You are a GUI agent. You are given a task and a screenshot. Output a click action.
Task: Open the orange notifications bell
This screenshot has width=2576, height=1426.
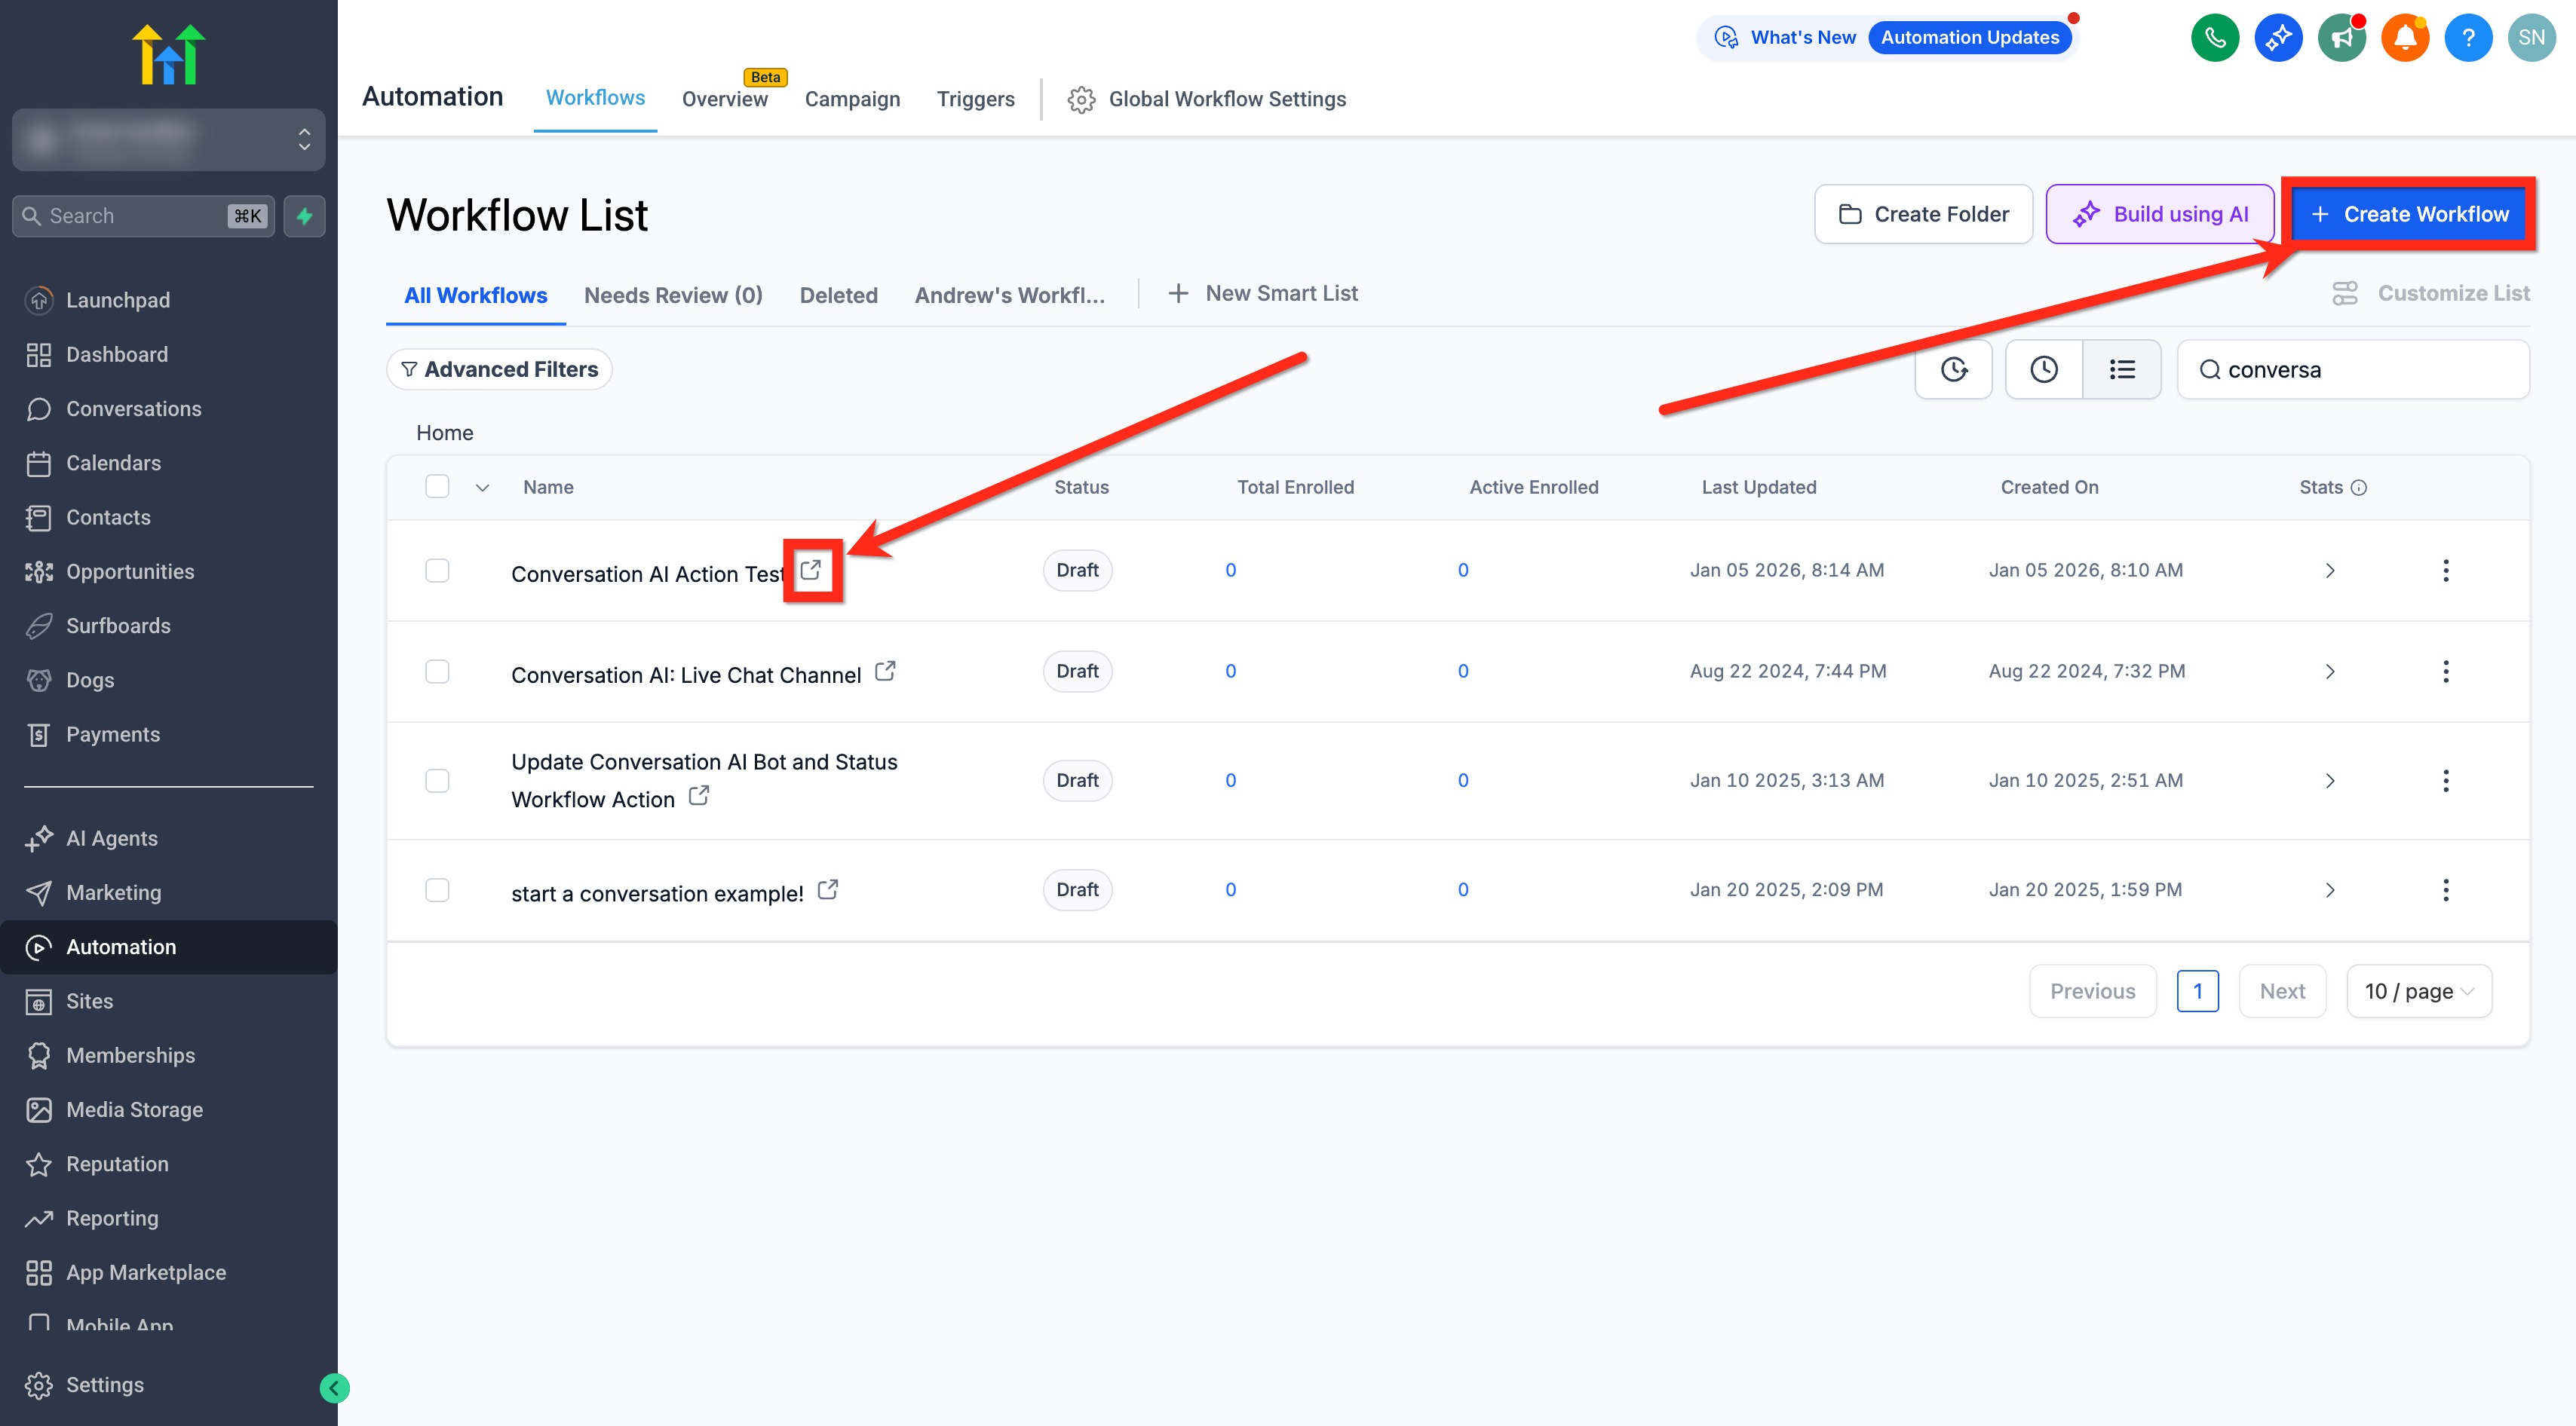(x=2405, y=38)
